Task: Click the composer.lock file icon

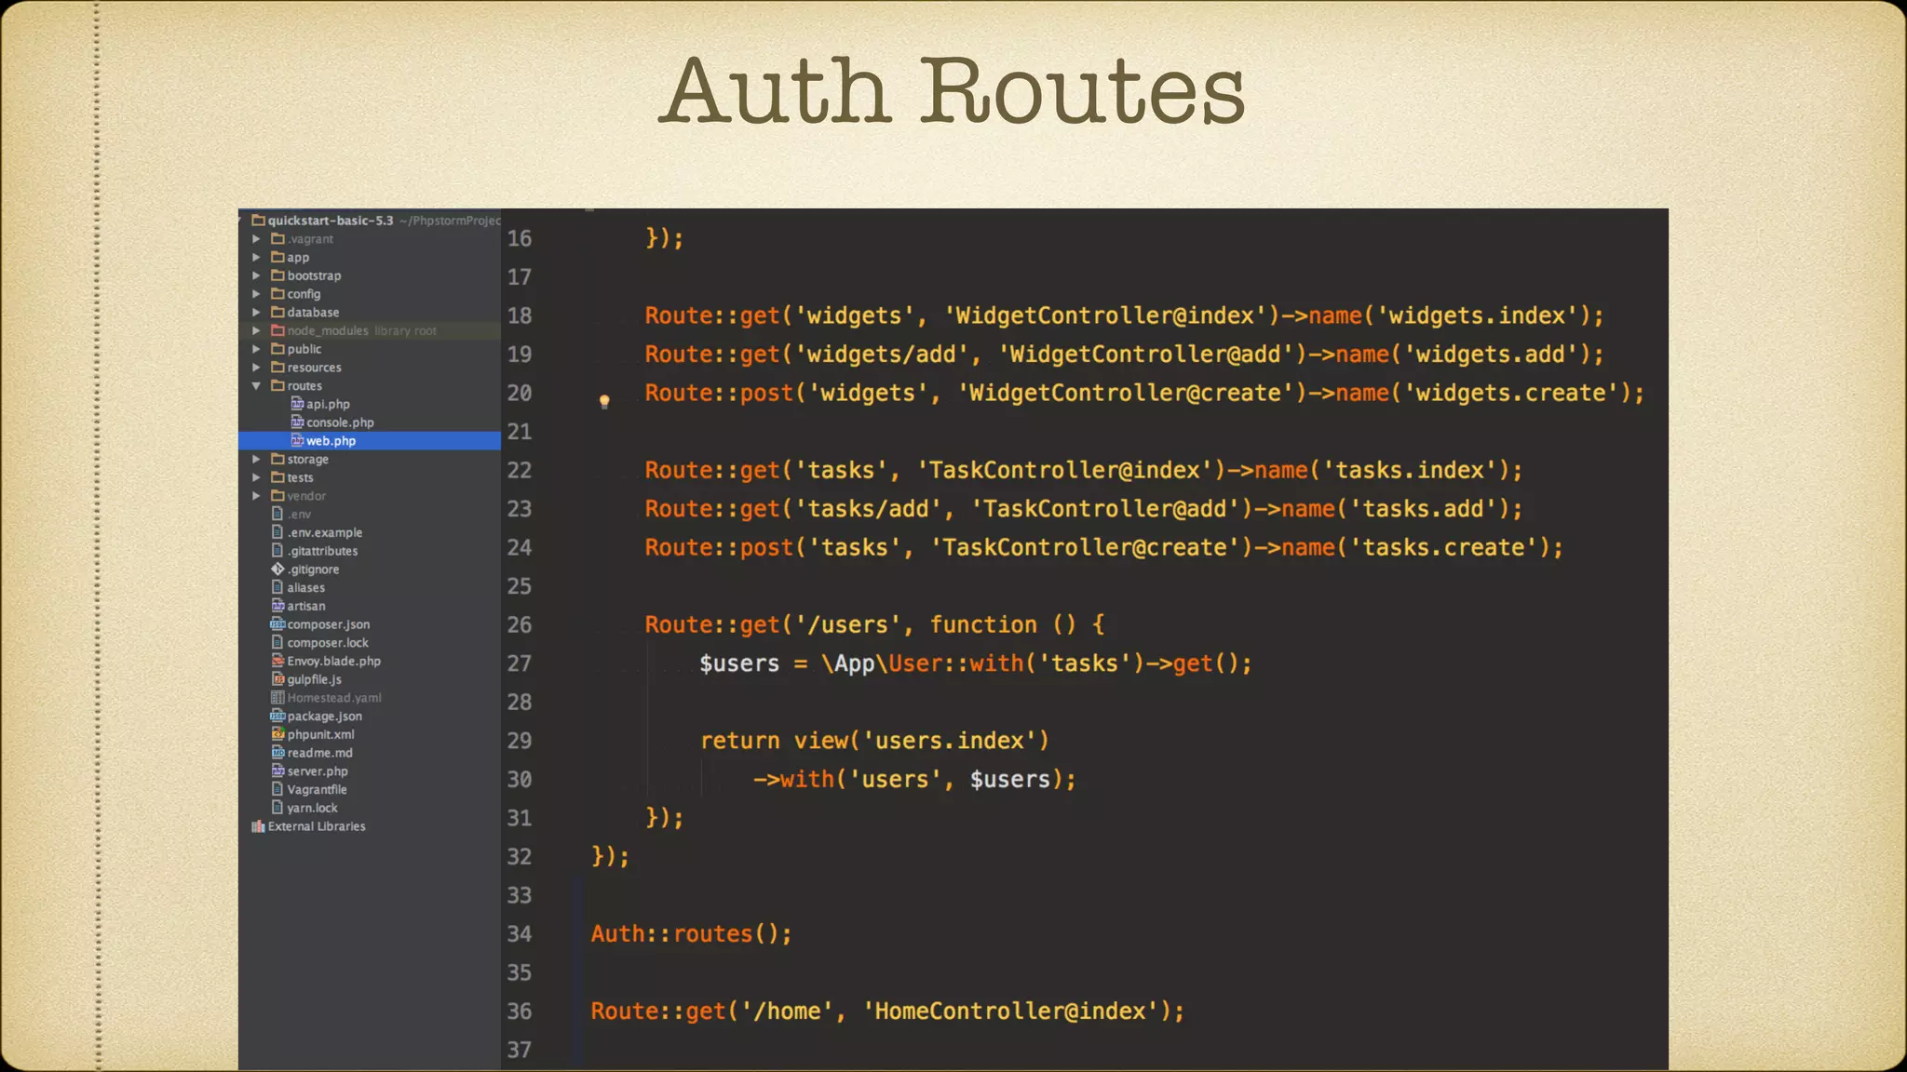Action: [x=277, y=642]
